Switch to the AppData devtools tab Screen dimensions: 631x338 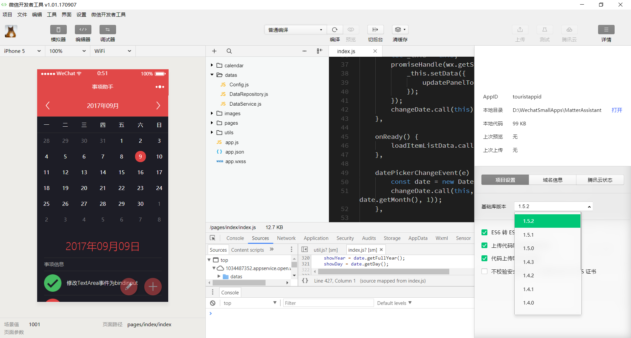pos(418,238)
